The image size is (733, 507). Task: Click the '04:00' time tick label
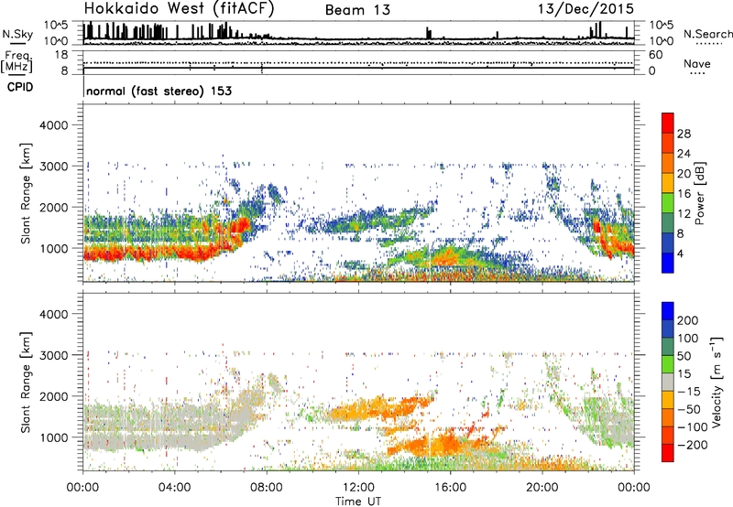(174, 488)
